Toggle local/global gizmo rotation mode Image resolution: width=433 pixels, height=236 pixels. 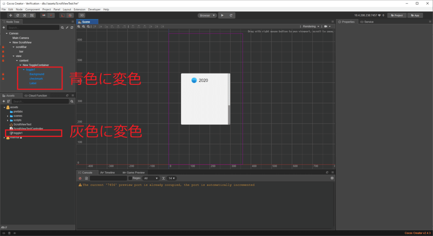[51, 15]
